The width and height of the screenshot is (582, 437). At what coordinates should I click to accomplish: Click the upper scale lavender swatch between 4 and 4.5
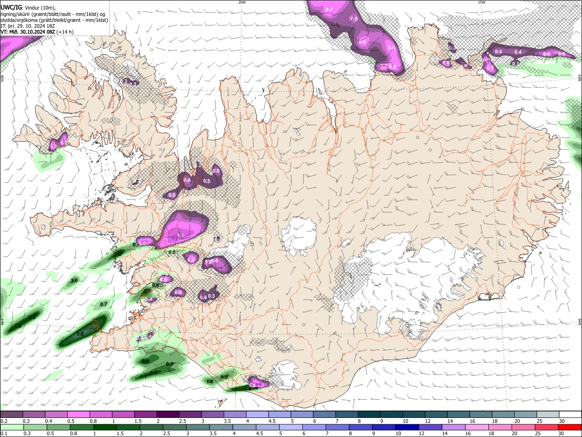[x=257, y=415]
